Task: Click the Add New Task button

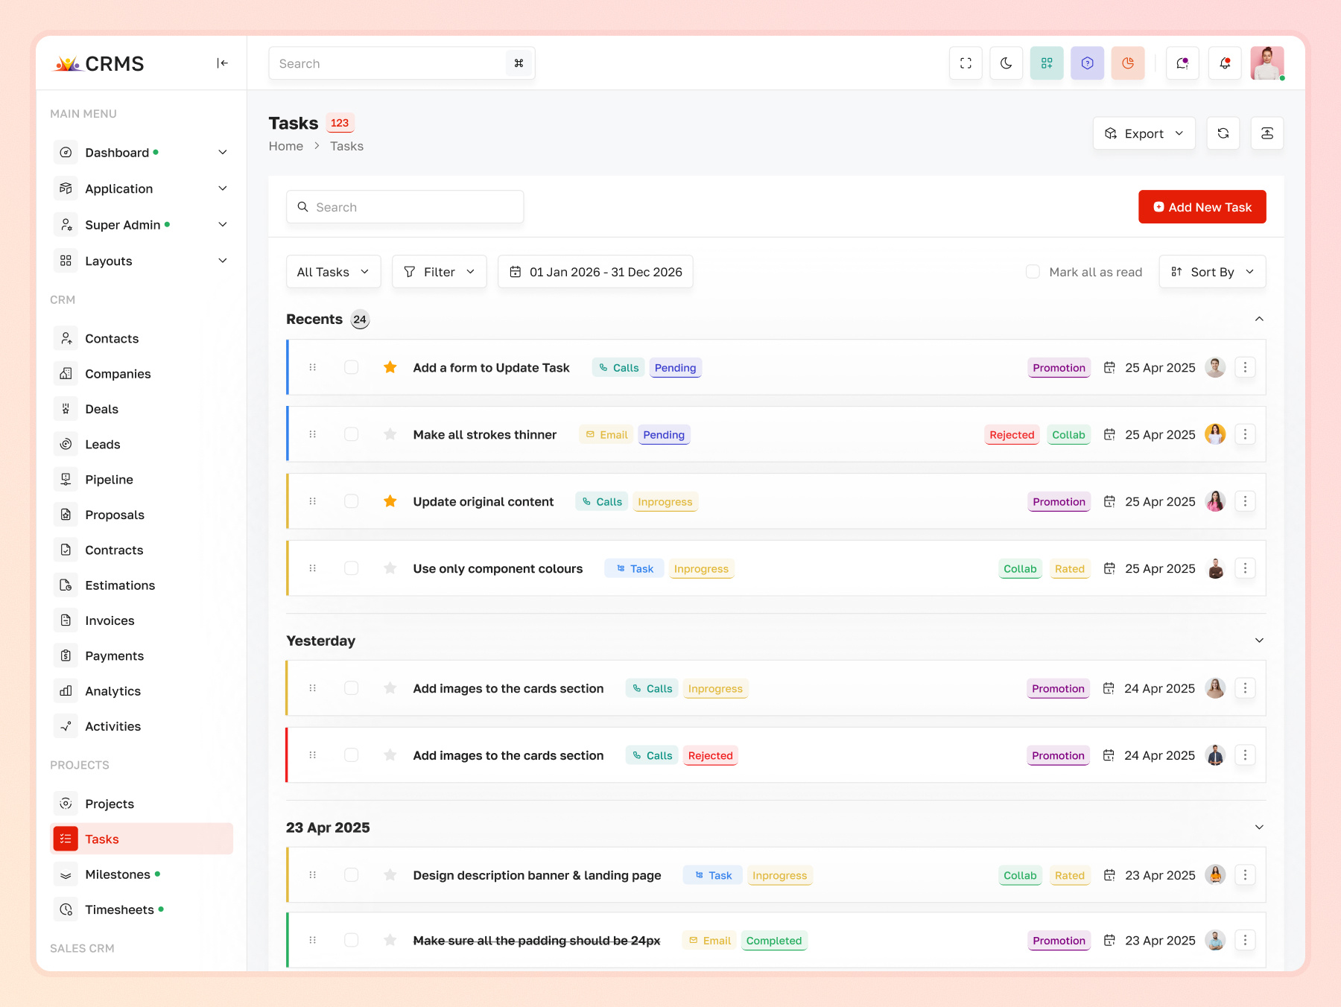Action: [x=1202, y=206]
